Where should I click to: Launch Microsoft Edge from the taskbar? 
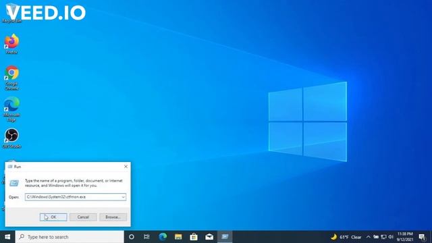click(x=163, y=237)
